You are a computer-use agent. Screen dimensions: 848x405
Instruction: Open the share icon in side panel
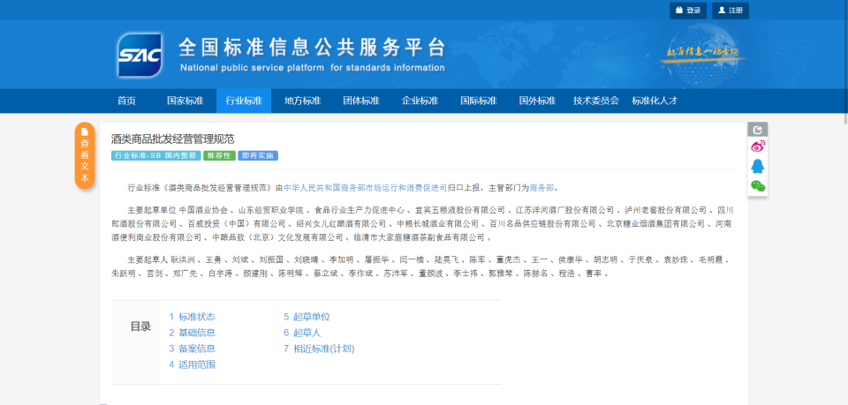coord(758,130)
